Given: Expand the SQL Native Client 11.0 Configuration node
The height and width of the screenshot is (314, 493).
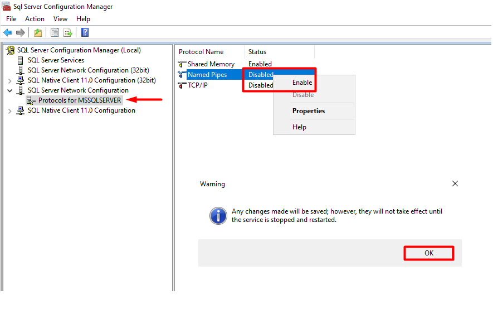Looking at the screenshot, I should pyautogui.click(x=9, y=111).
